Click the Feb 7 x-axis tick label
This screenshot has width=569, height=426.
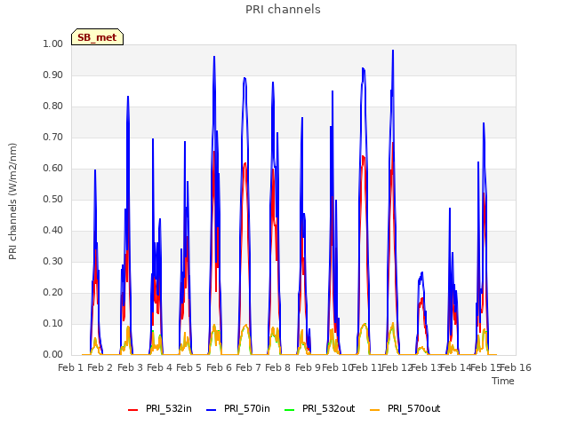(x=248, y=367)
